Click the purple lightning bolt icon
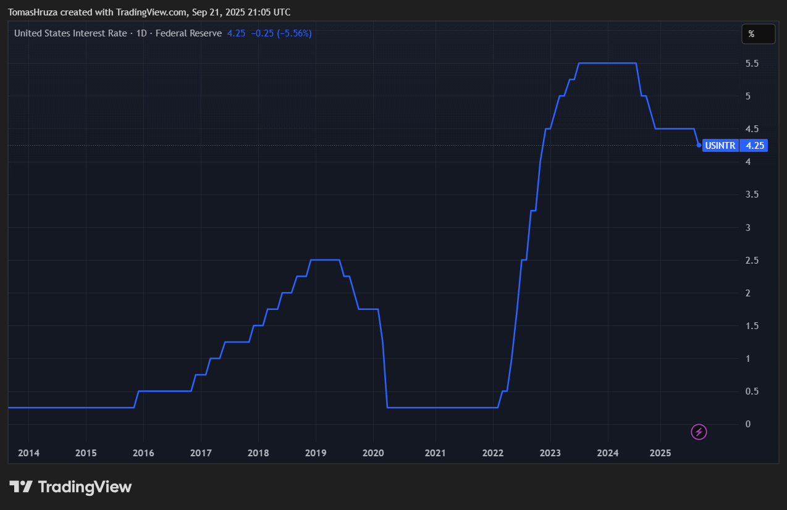 coord(699,432)
